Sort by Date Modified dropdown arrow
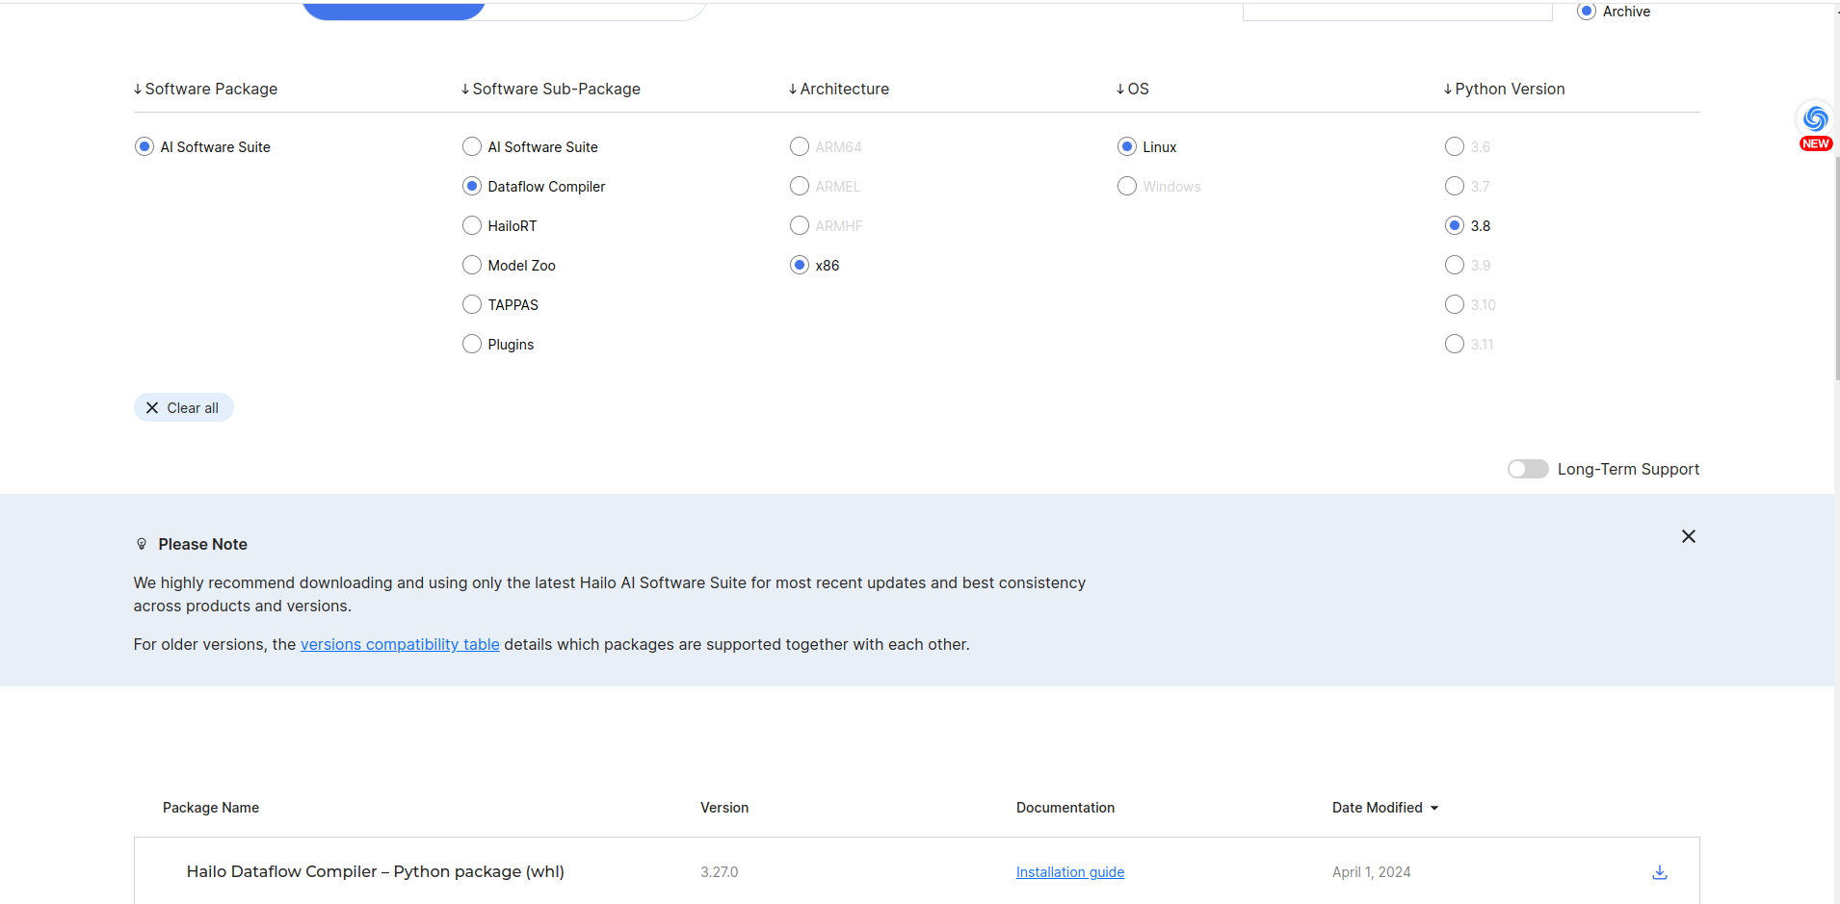 (x=1434, y=808)
